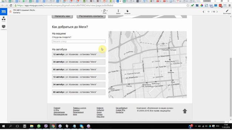Viewport: 232px width, 130px height.
Task: Open Главная footer link
Action: [x=57, y=108]
